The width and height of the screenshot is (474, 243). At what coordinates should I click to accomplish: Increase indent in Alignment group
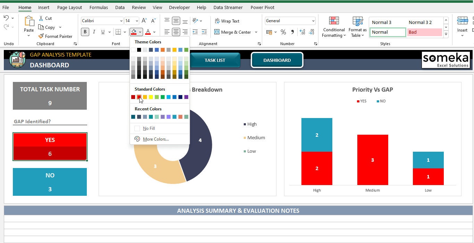[x=205, y=32]
